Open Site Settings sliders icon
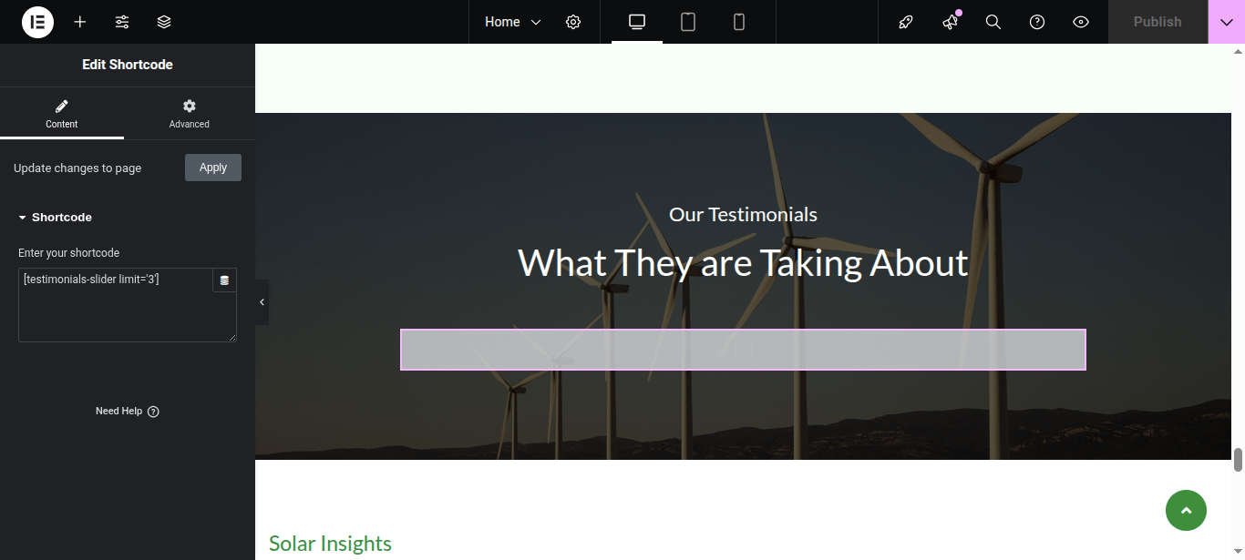 [x=122, y=22]
